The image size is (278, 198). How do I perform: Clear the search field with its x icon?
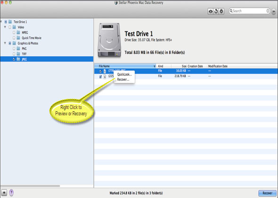point(268,11)
